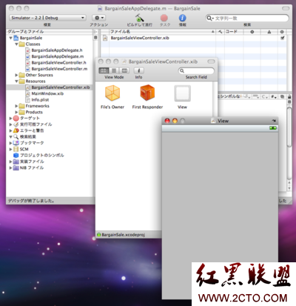Click the 実装ファイル smart group icon
296x306 pixels.
[x=16, y=162]
